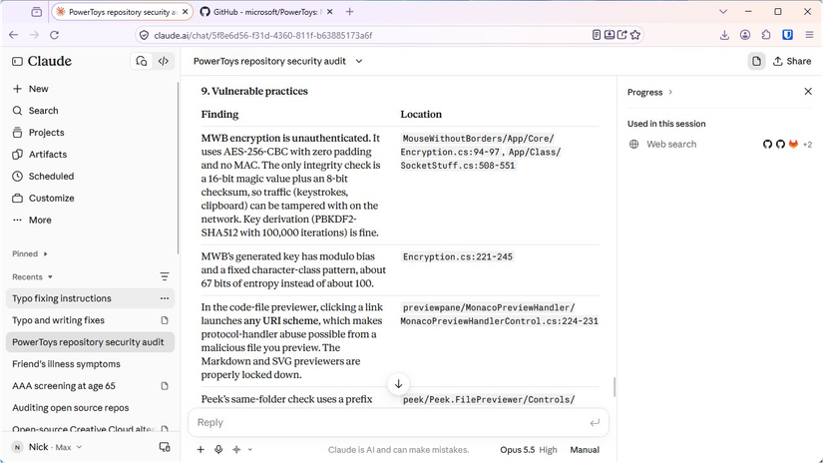Viewport: 823px width, 463px height.
Task: Click the Encryption.cs:221-245 location code
Action: (458, 257)
